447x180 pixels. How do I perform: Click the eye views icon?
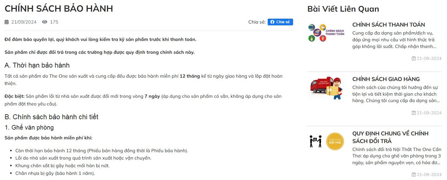(44, 22)
